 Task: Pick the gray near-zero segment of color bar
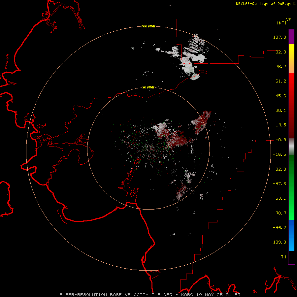pyautogui.click(x=291, y=147)
